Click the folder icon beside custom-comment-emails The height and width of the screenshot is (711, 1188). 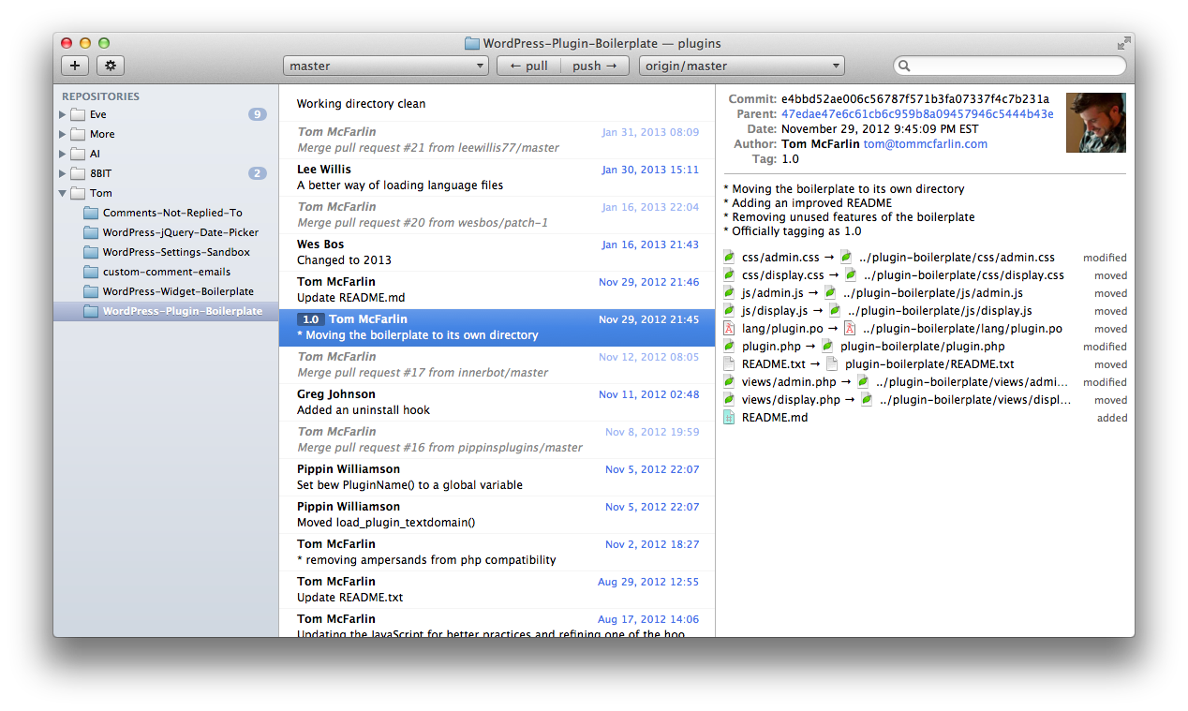point(90,272)
